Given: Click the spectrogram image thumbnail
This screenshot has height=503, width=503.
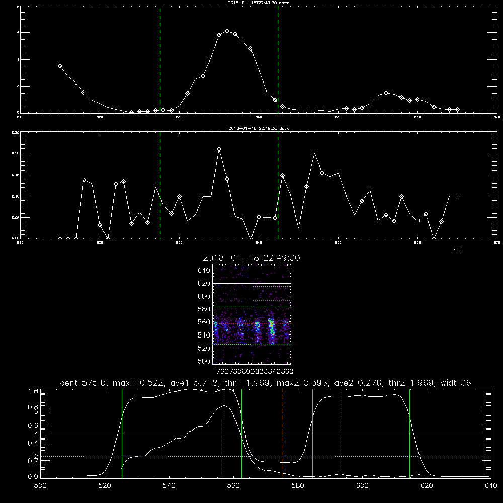Looking at the screenshot, I should tap(252, 314).
